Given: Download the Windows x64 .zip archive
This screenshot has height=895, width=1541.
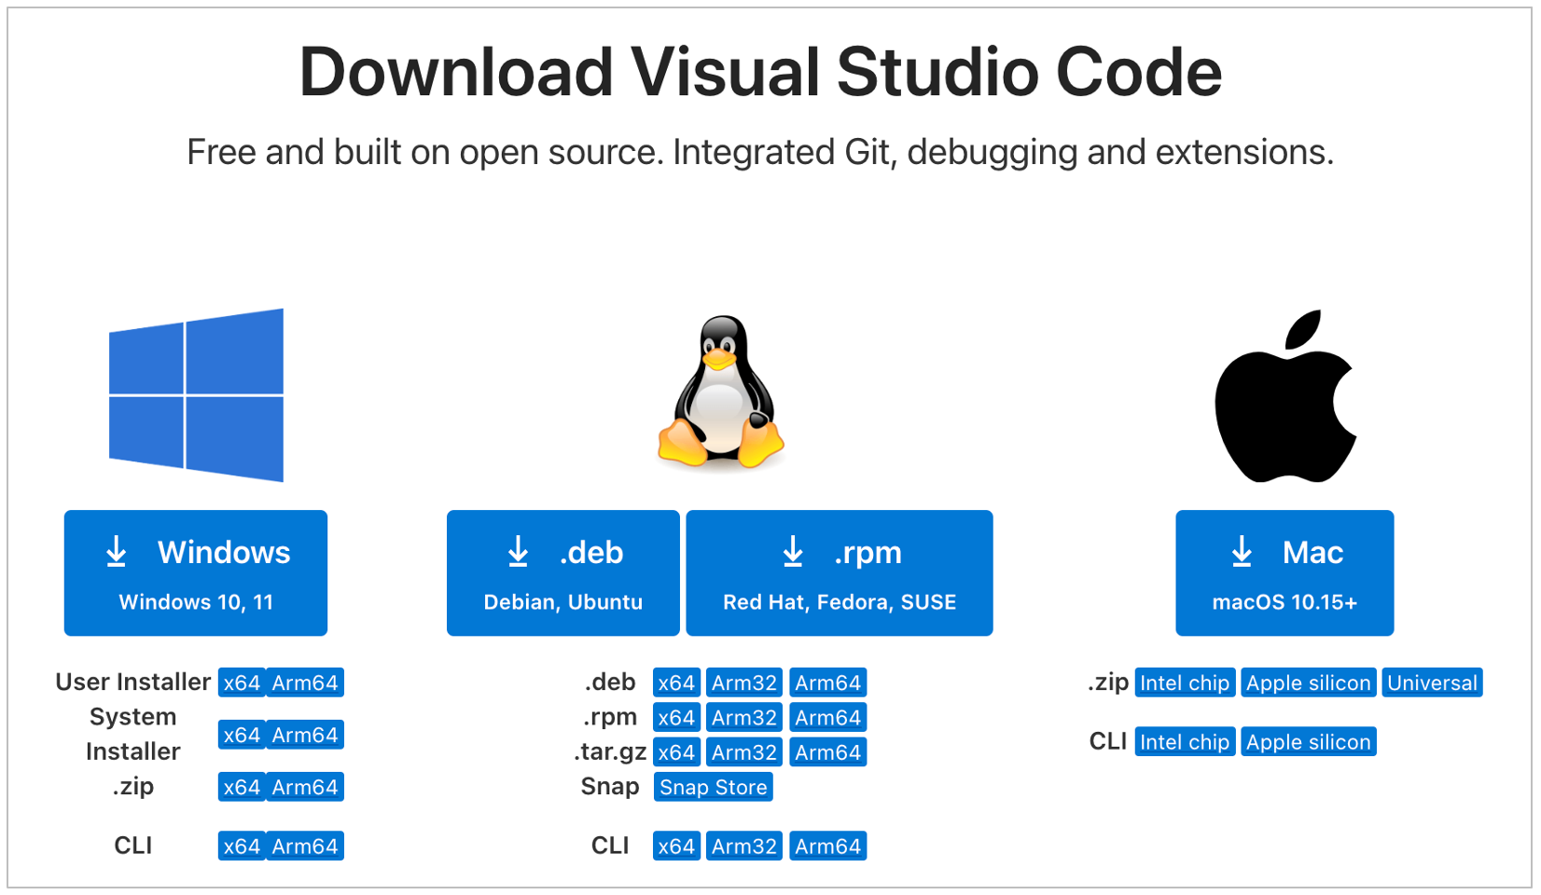Looking at the screenshot, I should click(x=242, y=786).
